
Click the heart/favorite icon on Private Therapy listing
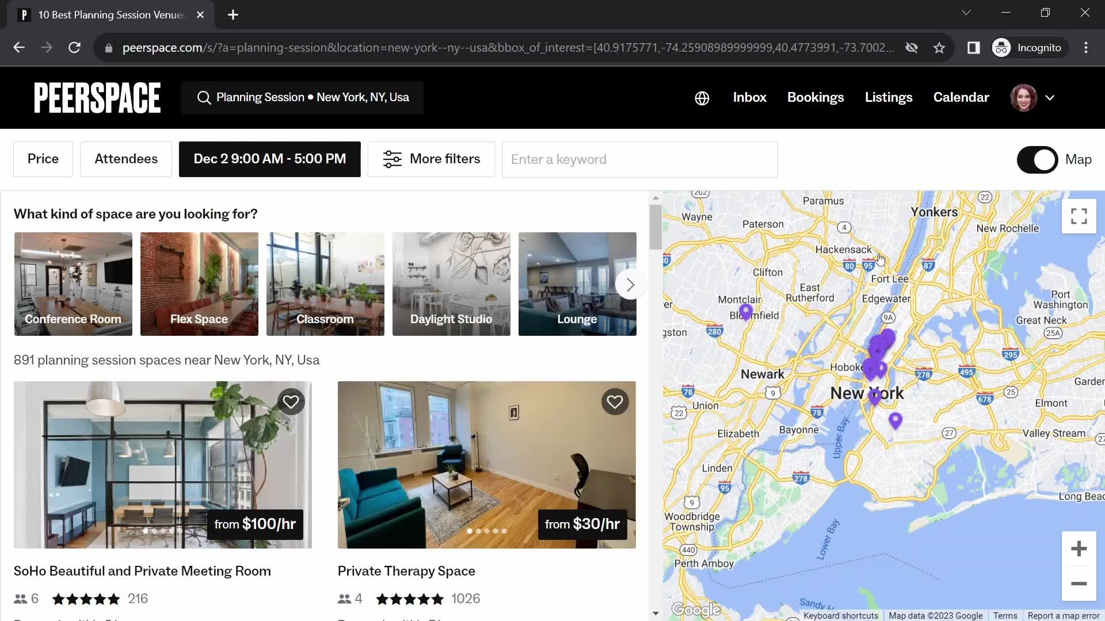615,400
